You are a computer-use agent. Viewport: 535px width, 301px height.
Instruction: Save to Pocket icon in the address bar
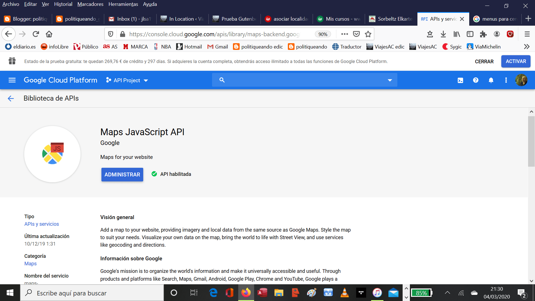point(356,34)
